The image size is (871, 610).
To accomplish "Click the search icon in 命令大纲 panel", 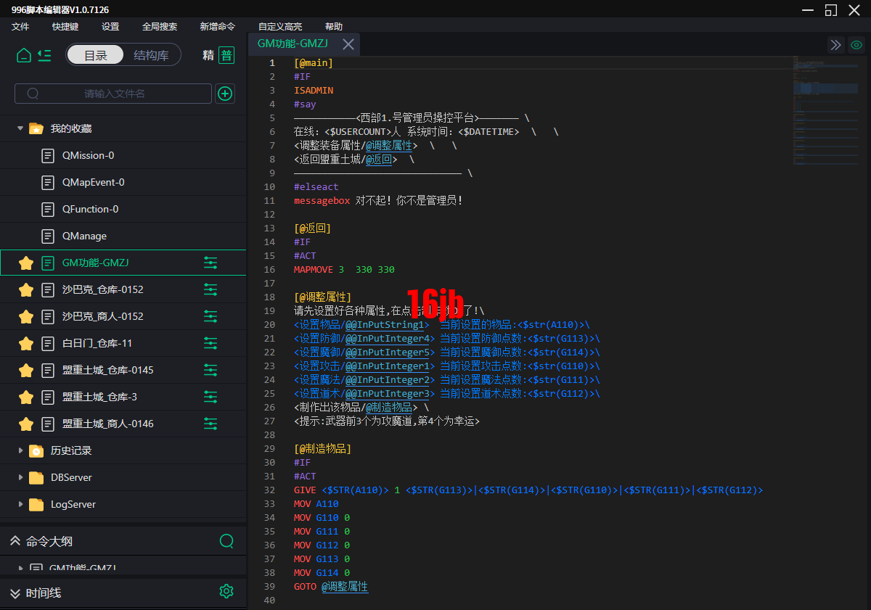I will [x=226, y=541].
